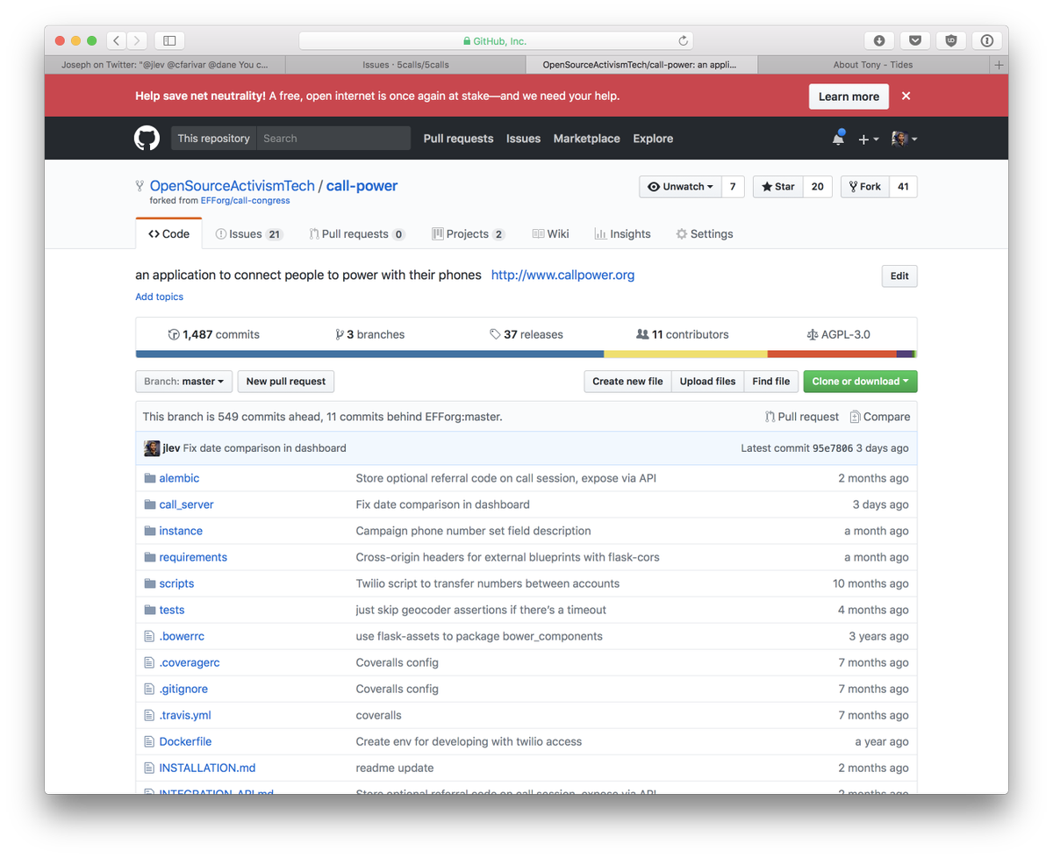Switch to the Insights tab

click(x=622, y=234)
